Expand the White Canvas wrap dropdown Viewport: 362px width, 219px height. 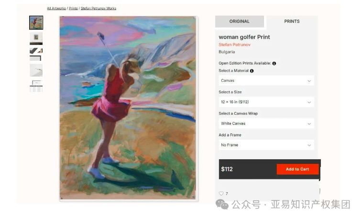(266, 123)
